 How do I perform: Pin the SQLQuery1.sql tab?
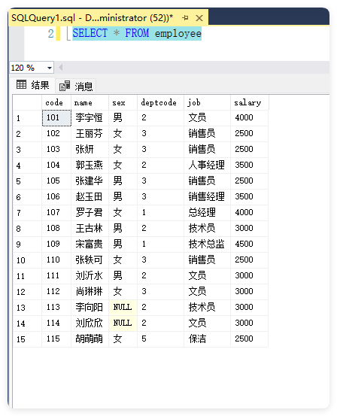click(185, 18)
